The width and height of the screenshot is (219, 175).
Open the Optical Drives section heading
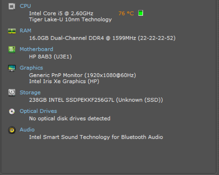coord(38,111)
